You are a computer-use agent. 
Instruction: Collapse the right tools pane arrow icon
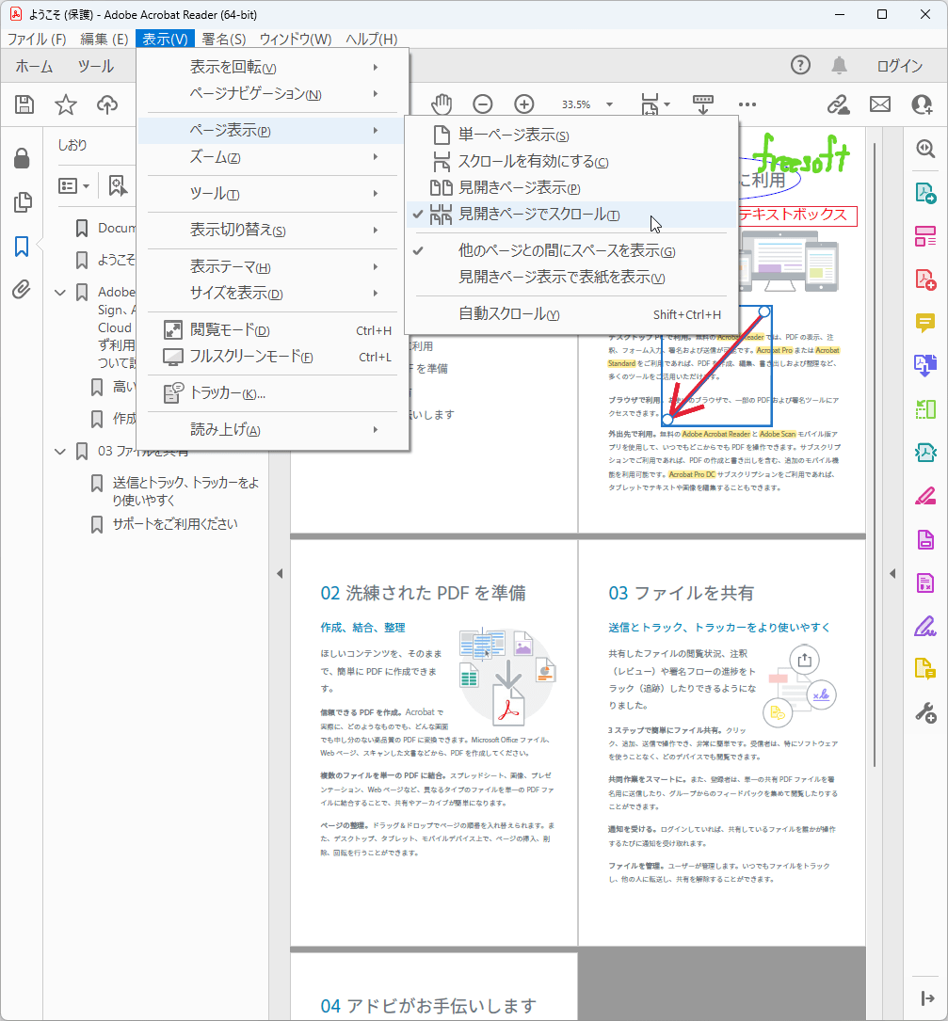927,998
